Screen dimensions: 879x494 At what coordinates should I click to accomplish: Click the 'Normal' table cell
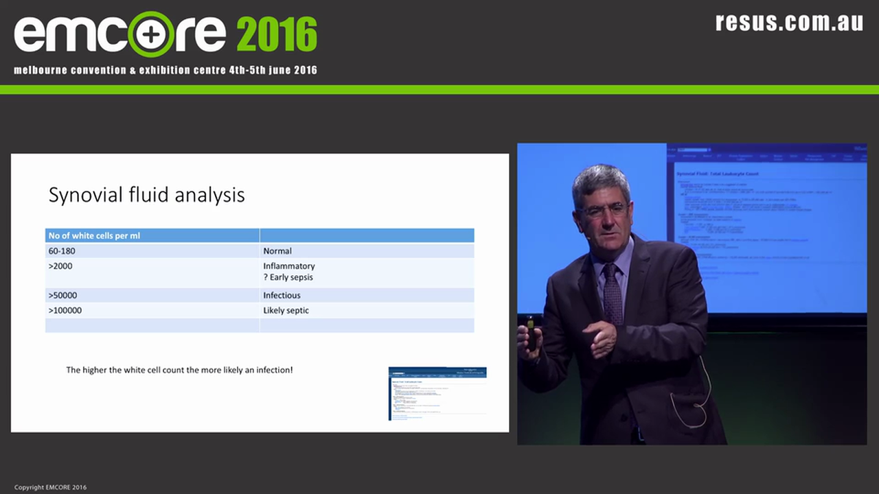(277, 251)
